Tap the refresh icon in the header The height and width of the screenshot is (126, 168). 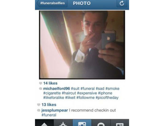122,3
